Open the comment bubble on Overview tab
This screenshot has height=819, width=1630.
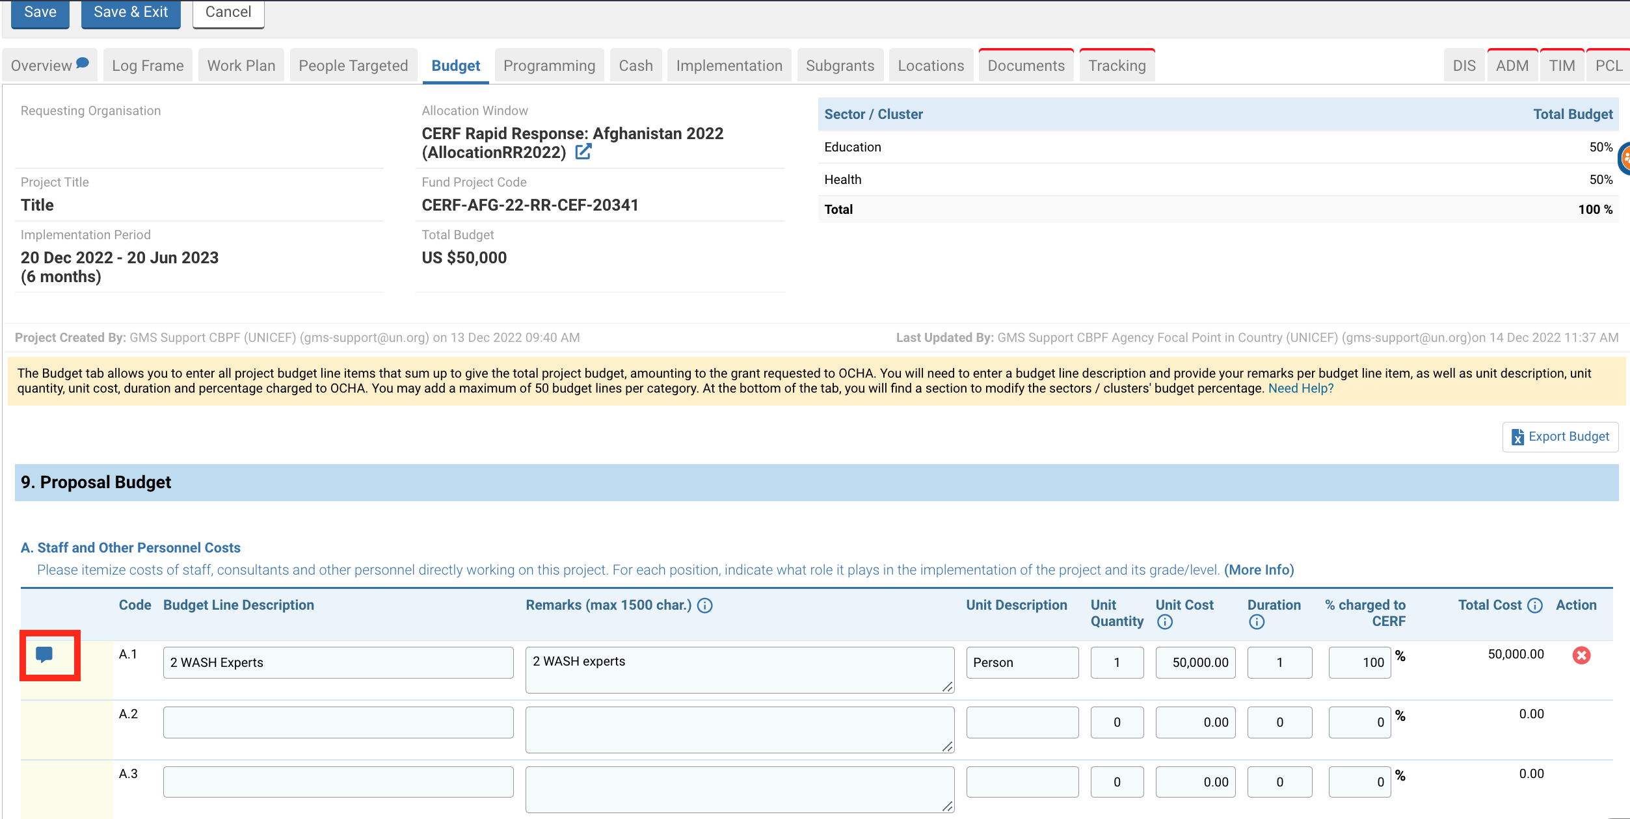click(83, 63)
